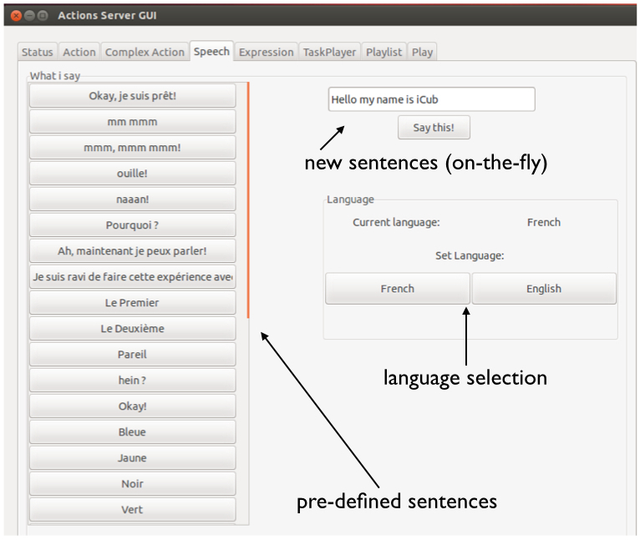640x540 pixels.
Task: Play 'Ah, maintenant je peux parler!'
Action: click(x=132, y=251)
